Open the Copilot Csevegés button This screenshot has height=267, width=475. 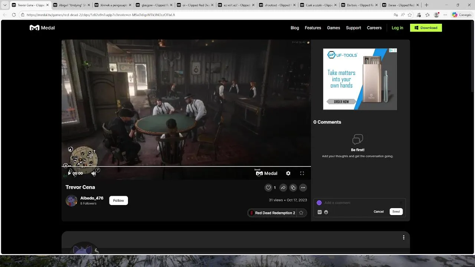coord(462,15)
